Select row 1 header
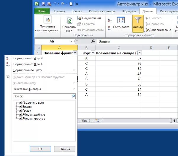This screenshot has width=178, height=156. coord(38,53)
